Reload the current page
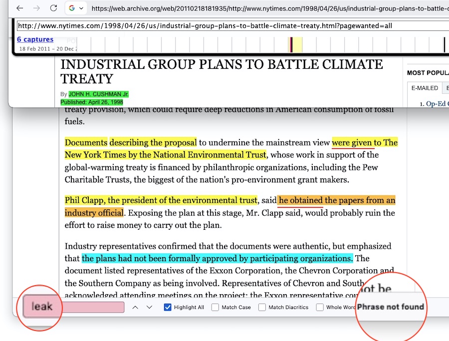 tap(53, 8)
